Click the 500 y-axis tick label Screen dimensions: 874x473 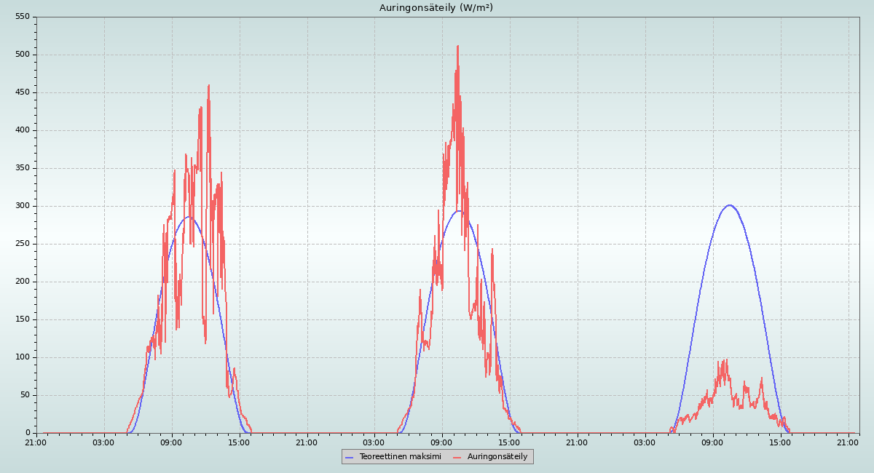pyautogui.click(x=23, y=55)
